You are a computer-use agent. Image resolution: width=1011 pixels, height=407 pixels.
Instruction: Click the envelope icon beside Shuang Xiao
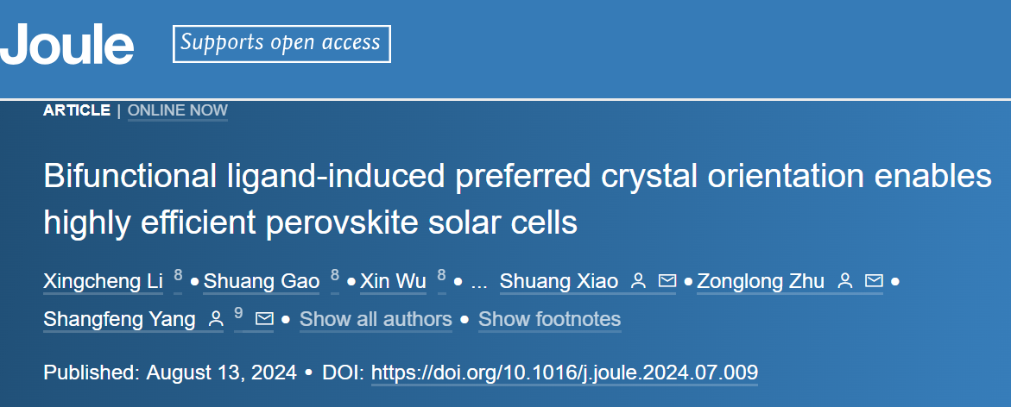(x=667, y=281)
